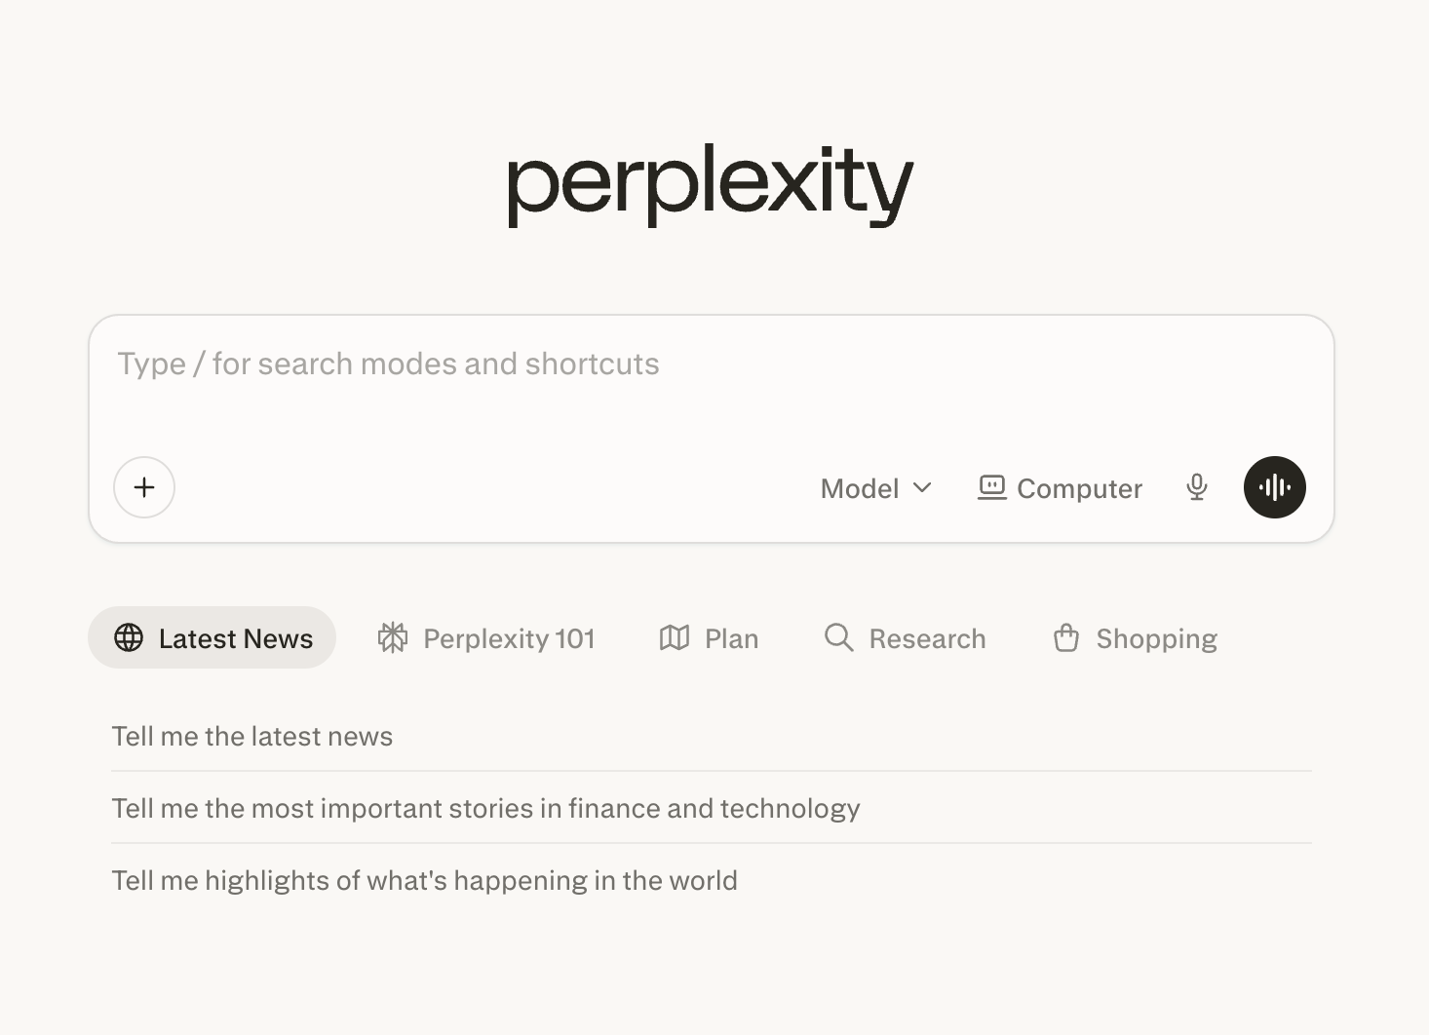
Task: Select the world highlights suggestion
Action: (424, 880)
